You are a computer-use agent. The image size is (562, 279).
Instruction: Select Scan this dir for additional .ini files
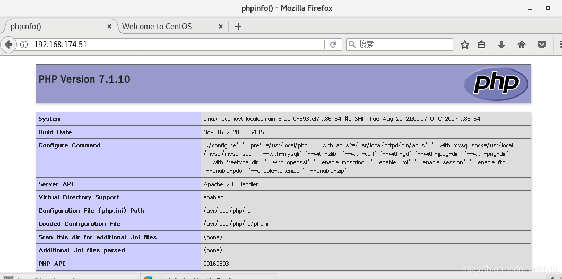coord(98,237)
